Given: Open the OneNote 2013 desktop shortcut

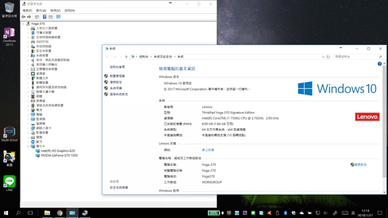Looking at the screenshot, I should click(9, 37).
